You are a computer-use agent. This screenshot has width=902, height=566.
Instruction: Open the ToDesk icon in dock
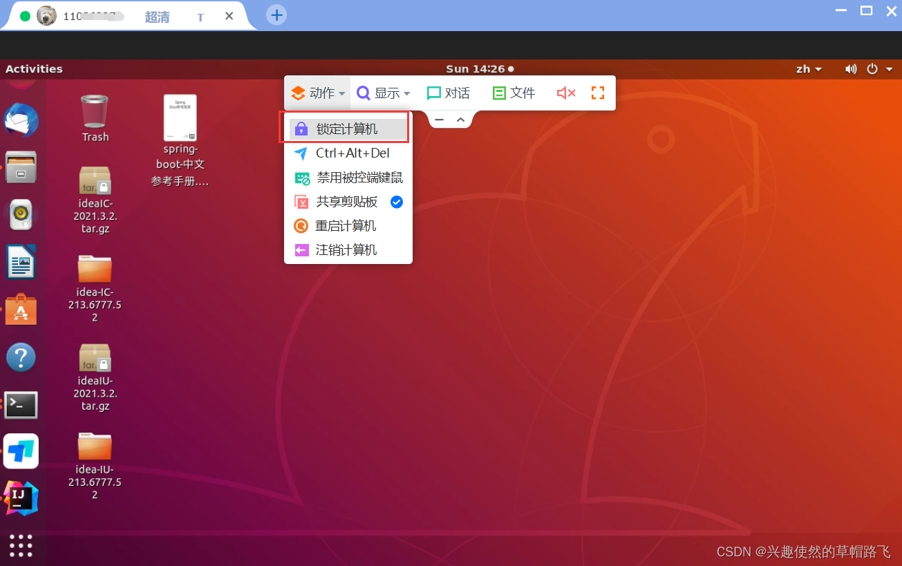(21, 451)
